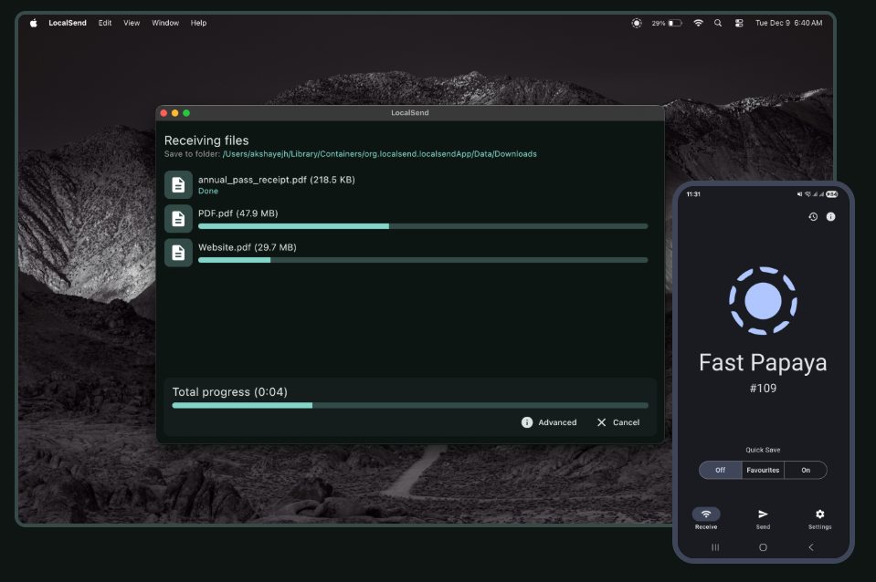Screen dimensions: 876x582
Task: Open history icon on the phone
Action: [x=813, y=216]
